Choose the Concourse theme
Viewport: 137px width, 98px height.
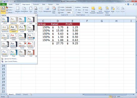pos(31,37)
